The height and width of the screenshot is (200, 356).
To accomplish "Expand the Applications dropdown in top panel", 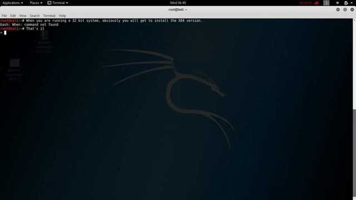I will pos(12,3).
